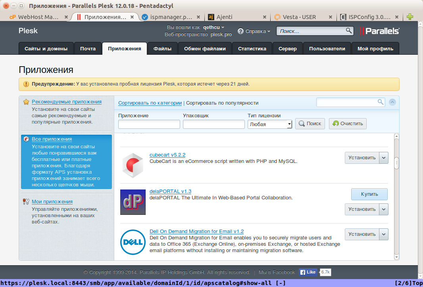Click the Plesk title in header
423x287 pixels.
pyautogui.click(x=28, y=31)
